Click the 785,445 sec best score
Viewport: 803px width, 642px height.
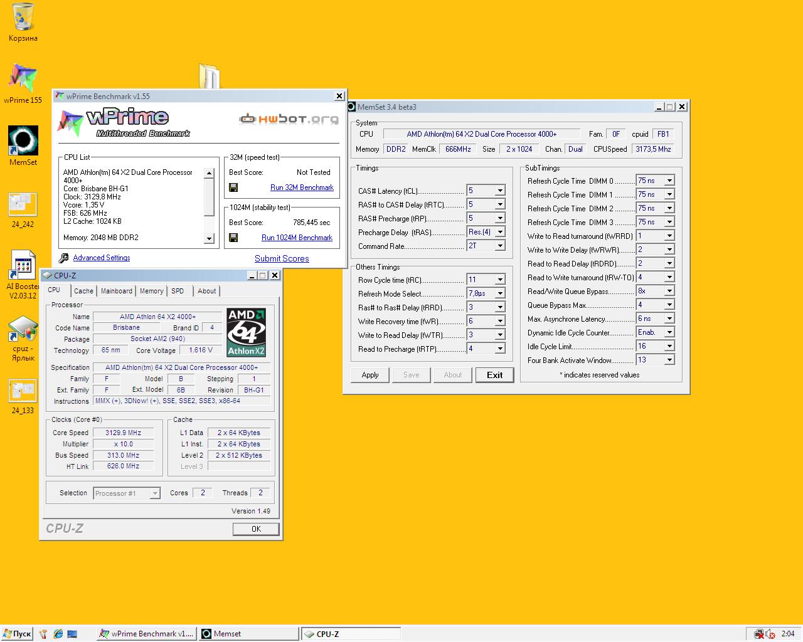tap(311, 223)
